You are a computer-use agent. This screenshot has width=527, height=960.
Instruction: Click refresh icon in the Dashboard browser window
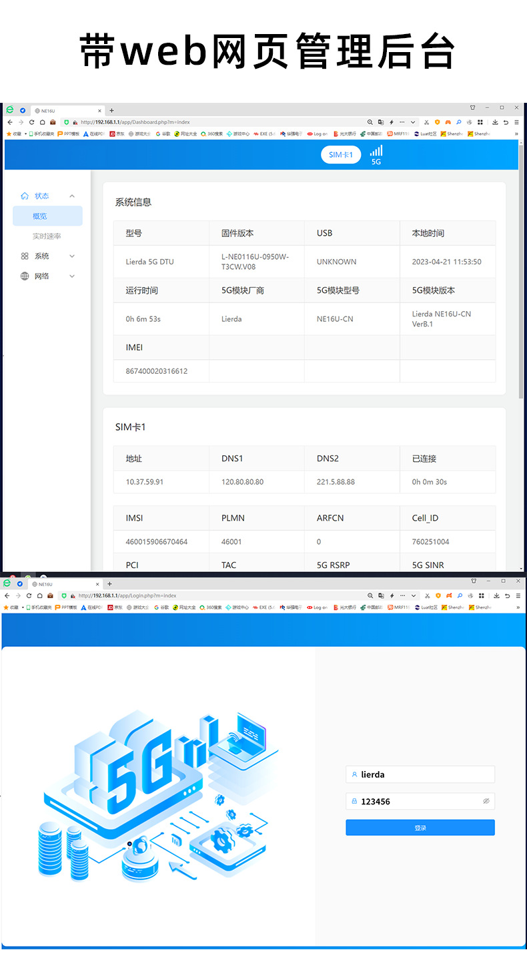coord(30,122)
